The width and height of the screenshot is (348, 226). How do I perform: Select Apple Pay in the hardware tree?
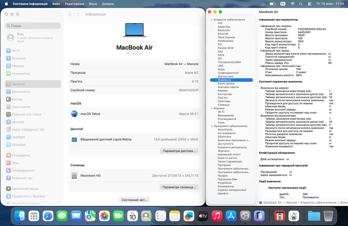(224, 27)
